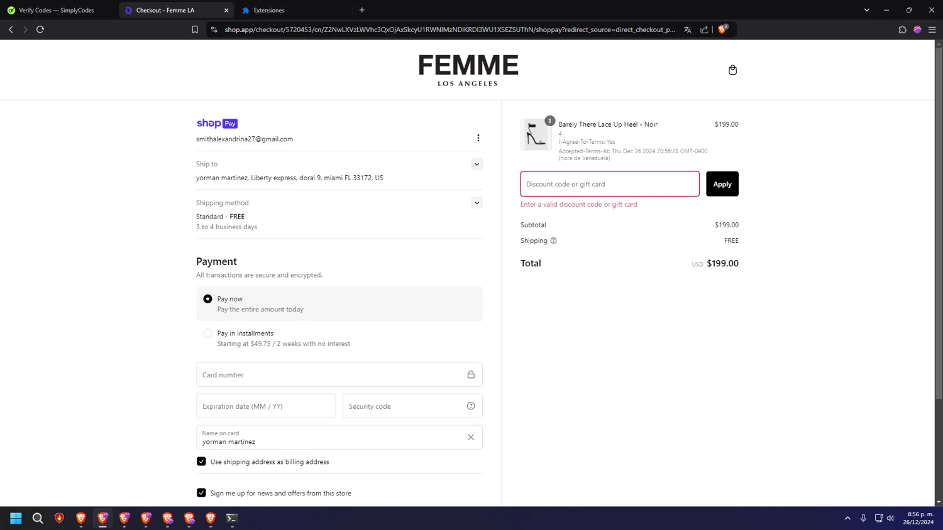Image resolution: width=943 pixels, height=530 pixels.
Task: Click the Name on card field
Action: 339,438
